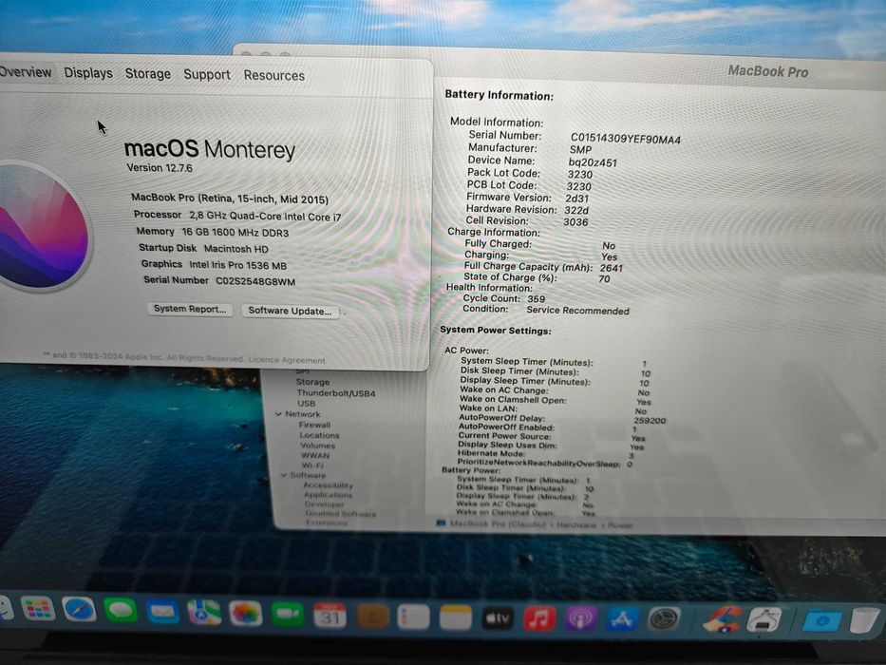This screenshot has height=665, width=886.
Task: Open the Photos app in the Dock
Action: 246,614
